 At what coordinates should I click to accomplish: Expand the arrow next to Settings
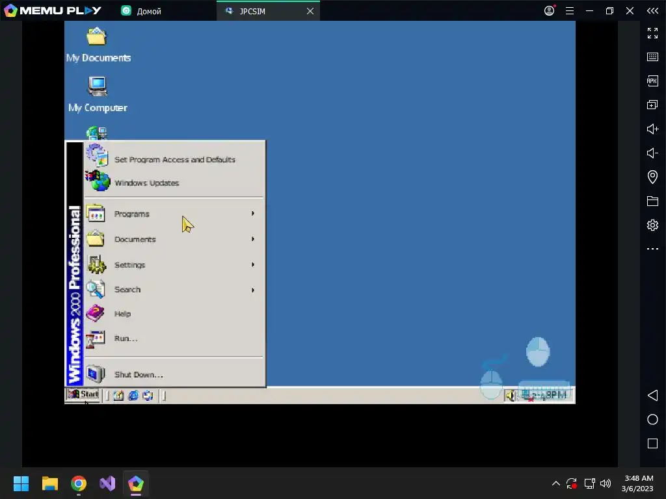pos(253,264)
